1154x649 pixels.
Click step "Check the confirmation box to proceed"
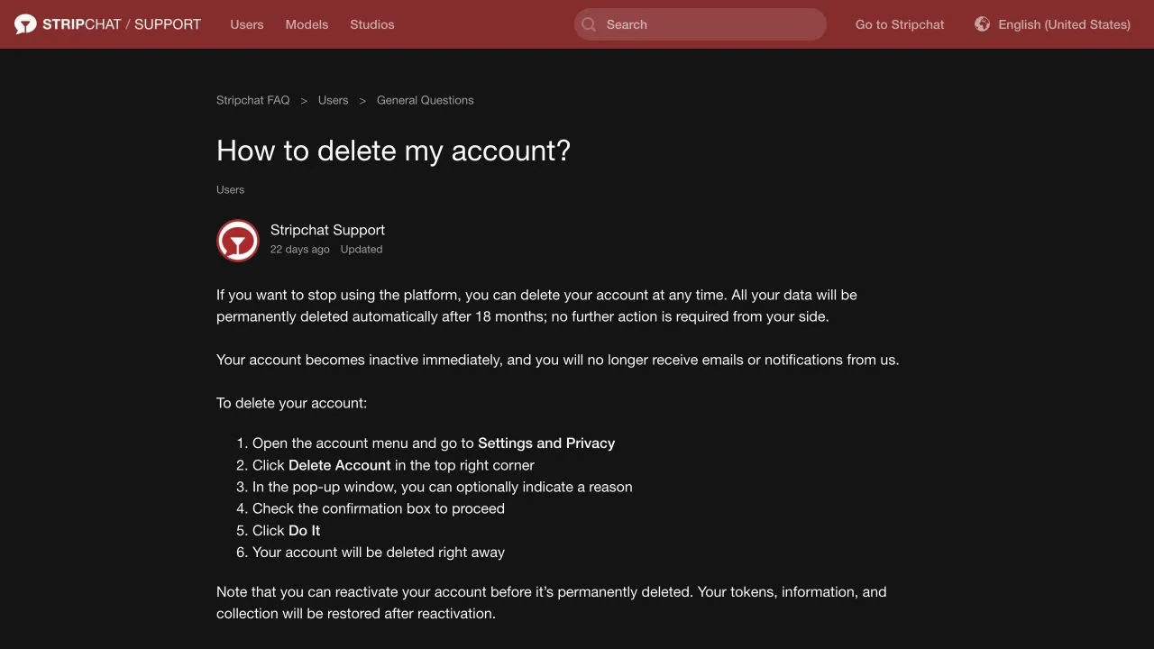(x=379, y=509)
